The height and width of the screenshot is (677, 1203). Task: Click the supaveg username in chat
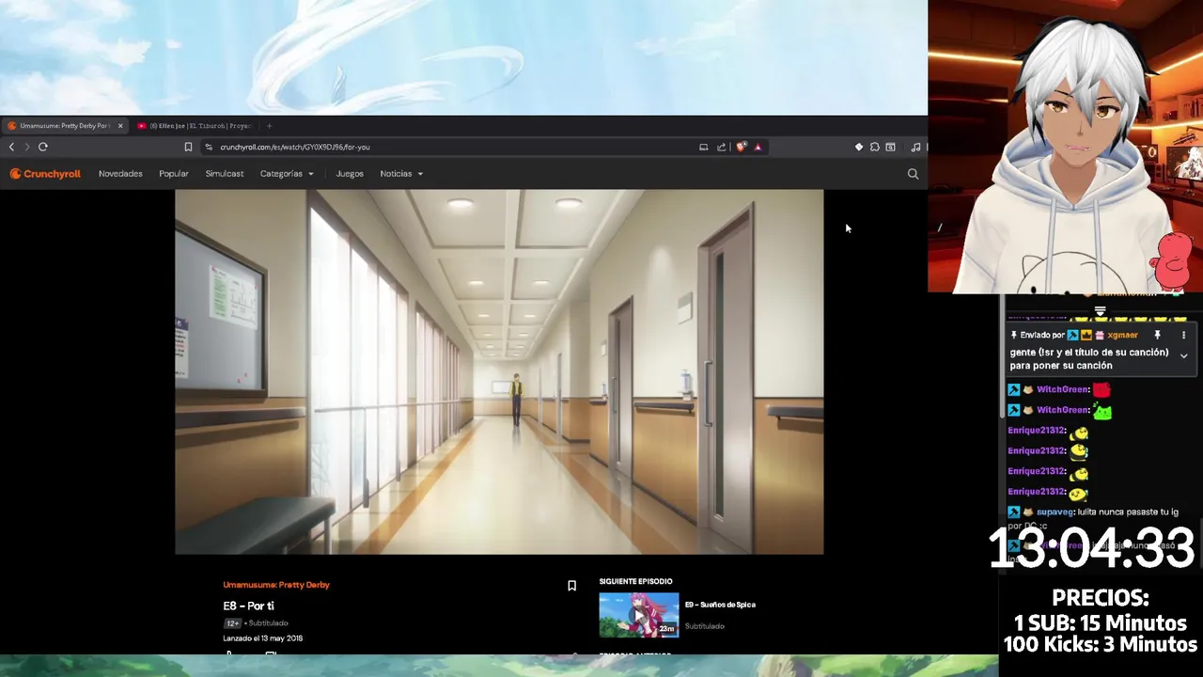click(1055, 512)
